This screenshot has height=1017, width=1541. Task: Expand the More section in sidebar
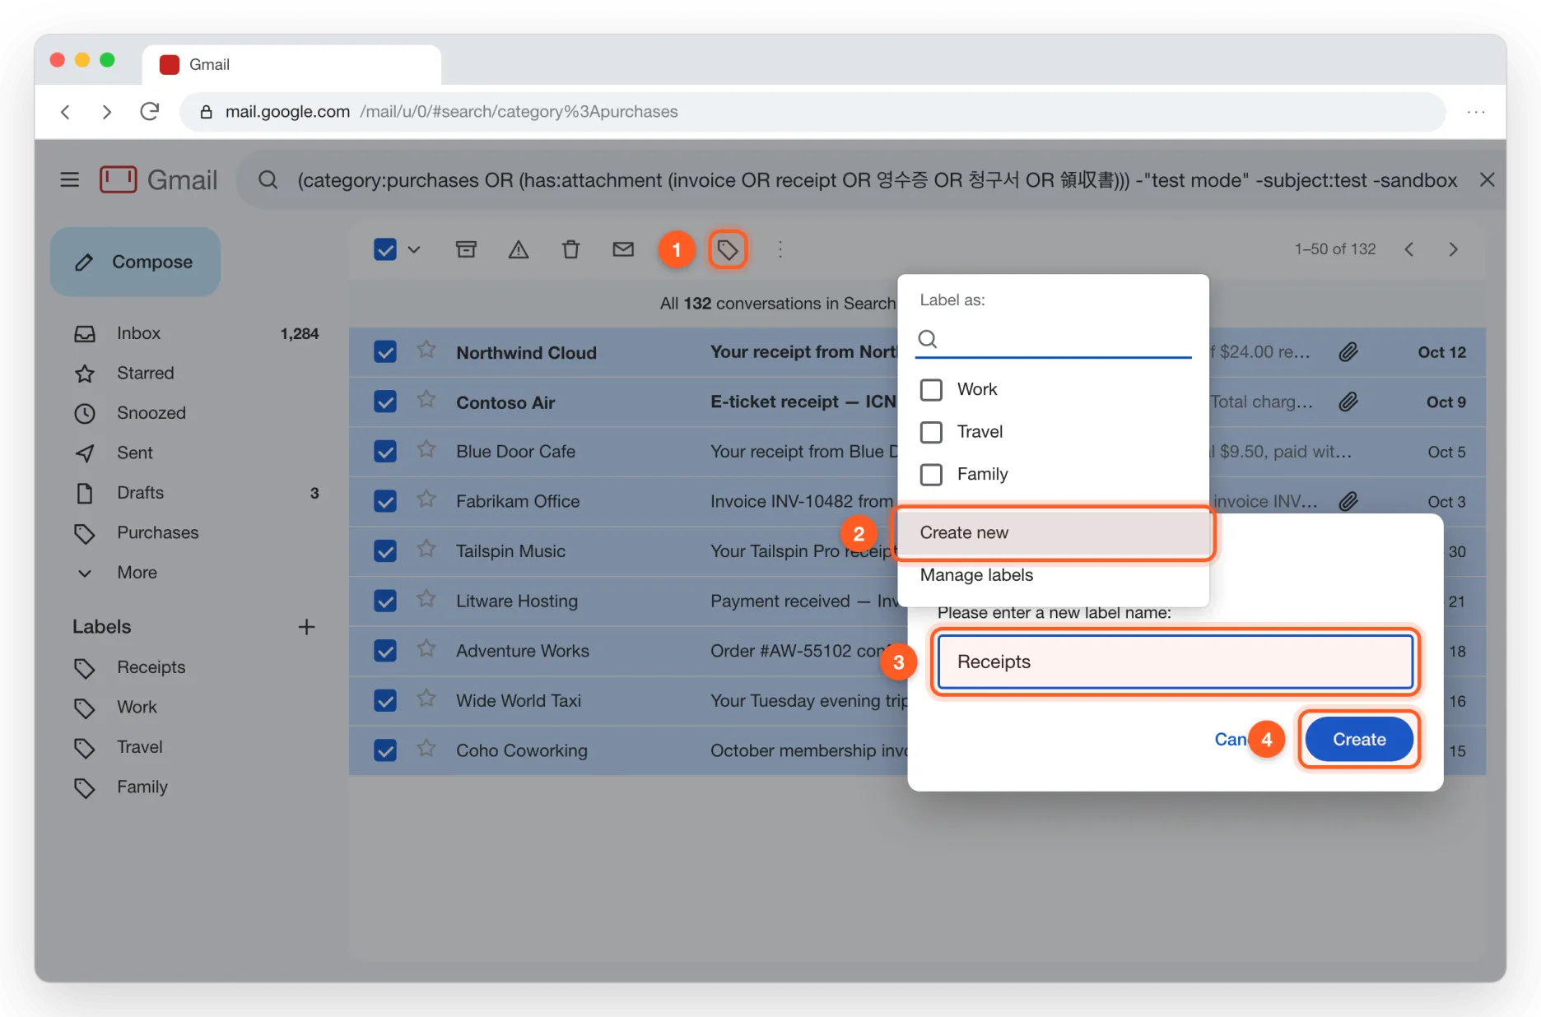137,573
